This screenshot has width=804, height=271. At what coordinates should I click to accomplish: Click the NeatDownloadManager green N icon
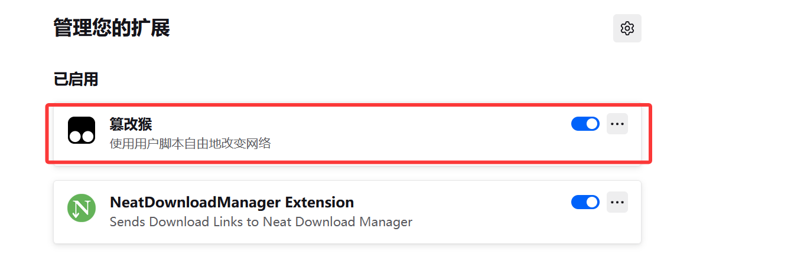click(x=82, y=208)
